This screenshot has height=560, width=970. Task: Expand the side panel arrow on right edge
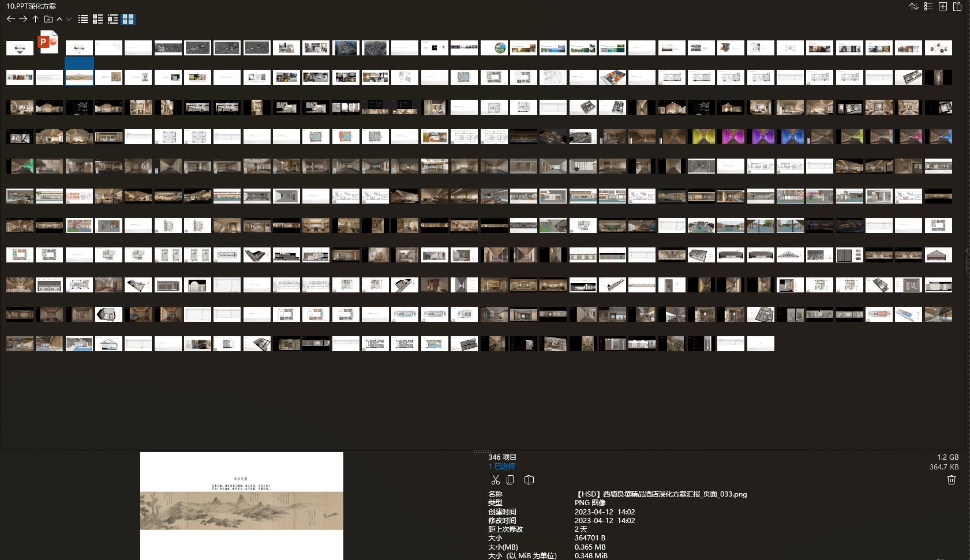(967, 251)
